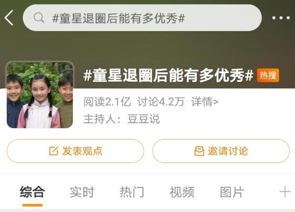This screenshot has height=212, width=295.
Task: Open the topic cover photo thumbnail
Action: (x=40, y=95)
